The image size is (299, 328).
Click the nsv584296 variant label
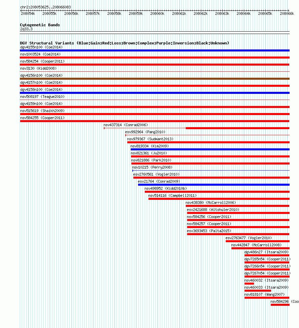pos(285,302)
